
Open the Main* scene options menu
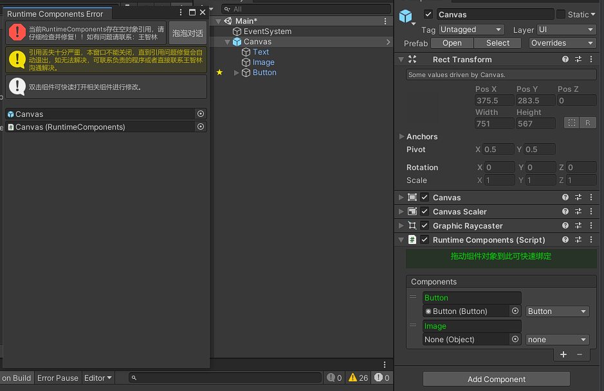(385, 21)
